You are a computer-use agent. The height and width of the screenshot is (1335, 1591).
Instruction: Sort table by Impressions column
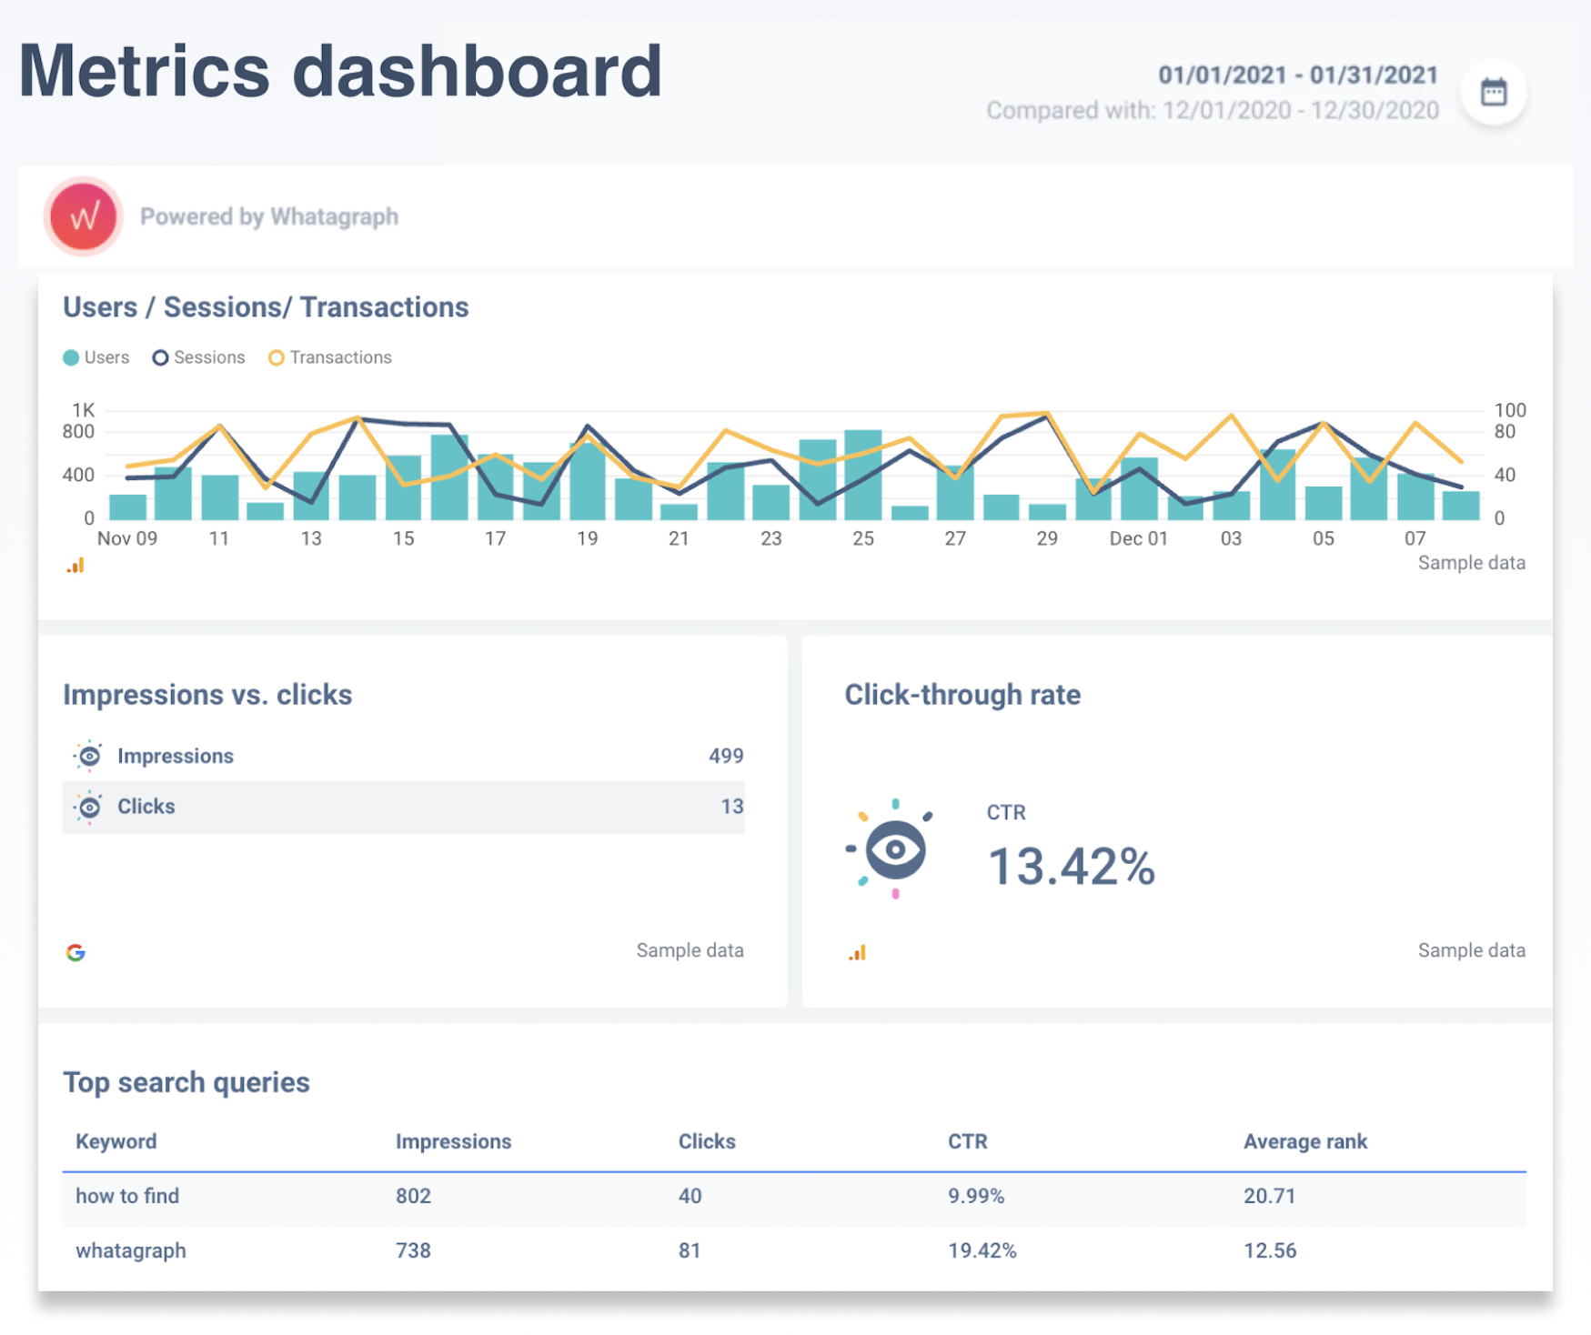click(x=453, y=1141)
